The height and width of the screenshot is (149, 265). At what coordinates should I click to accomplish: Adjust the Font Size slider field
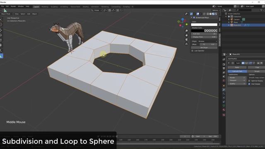(x=204, y=34)
